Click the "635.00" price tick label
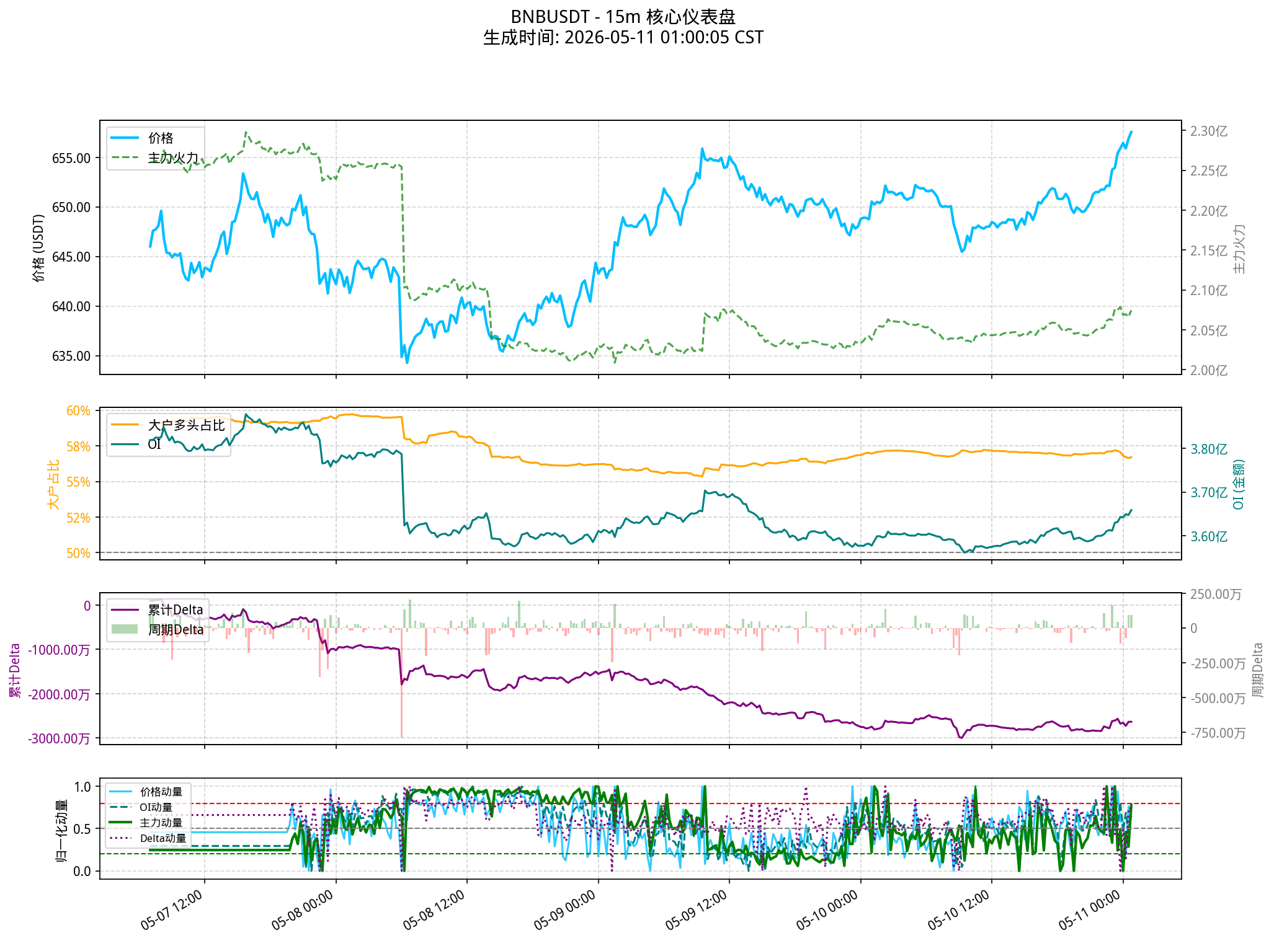This screenshot has height=943, width=1274. coord(71,356)
